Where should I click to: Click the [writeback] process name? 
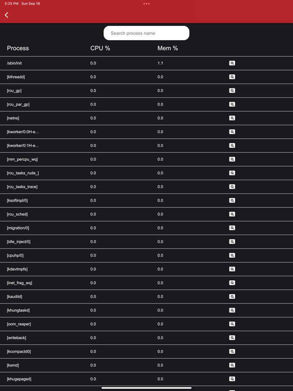(17, 338)
